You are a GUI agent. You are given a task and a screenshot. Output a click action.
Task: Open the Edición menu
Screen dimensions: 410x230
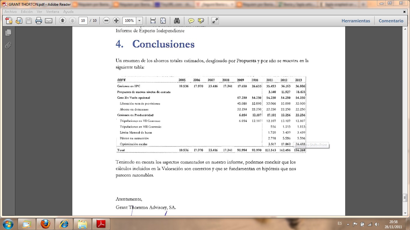(x=27, y=12)
